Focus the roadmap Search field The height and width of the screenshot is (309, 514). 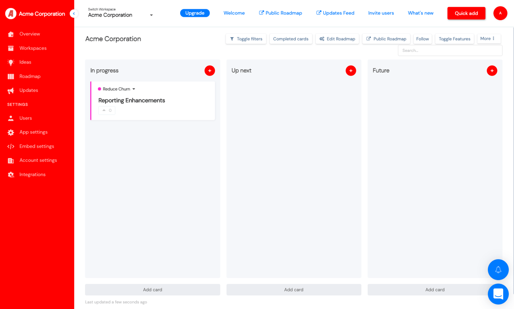coord(450,50)
